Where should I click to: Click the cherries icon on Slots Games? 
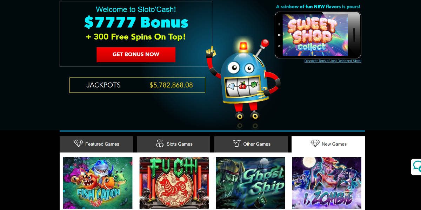(160, 143)
